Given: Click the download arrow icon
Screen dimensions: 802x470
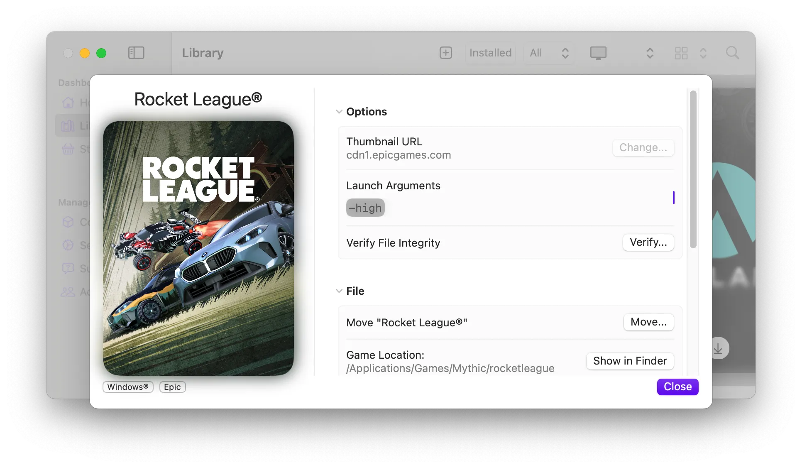Looking at the screenshot, I should pos(718,348).
